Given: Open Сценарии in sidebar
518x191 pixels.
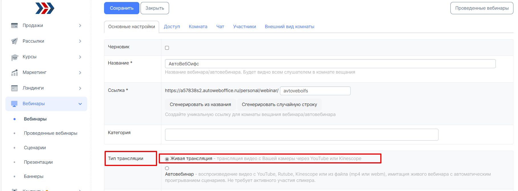Looking at the screenshot, I should [x=35, y=148].
